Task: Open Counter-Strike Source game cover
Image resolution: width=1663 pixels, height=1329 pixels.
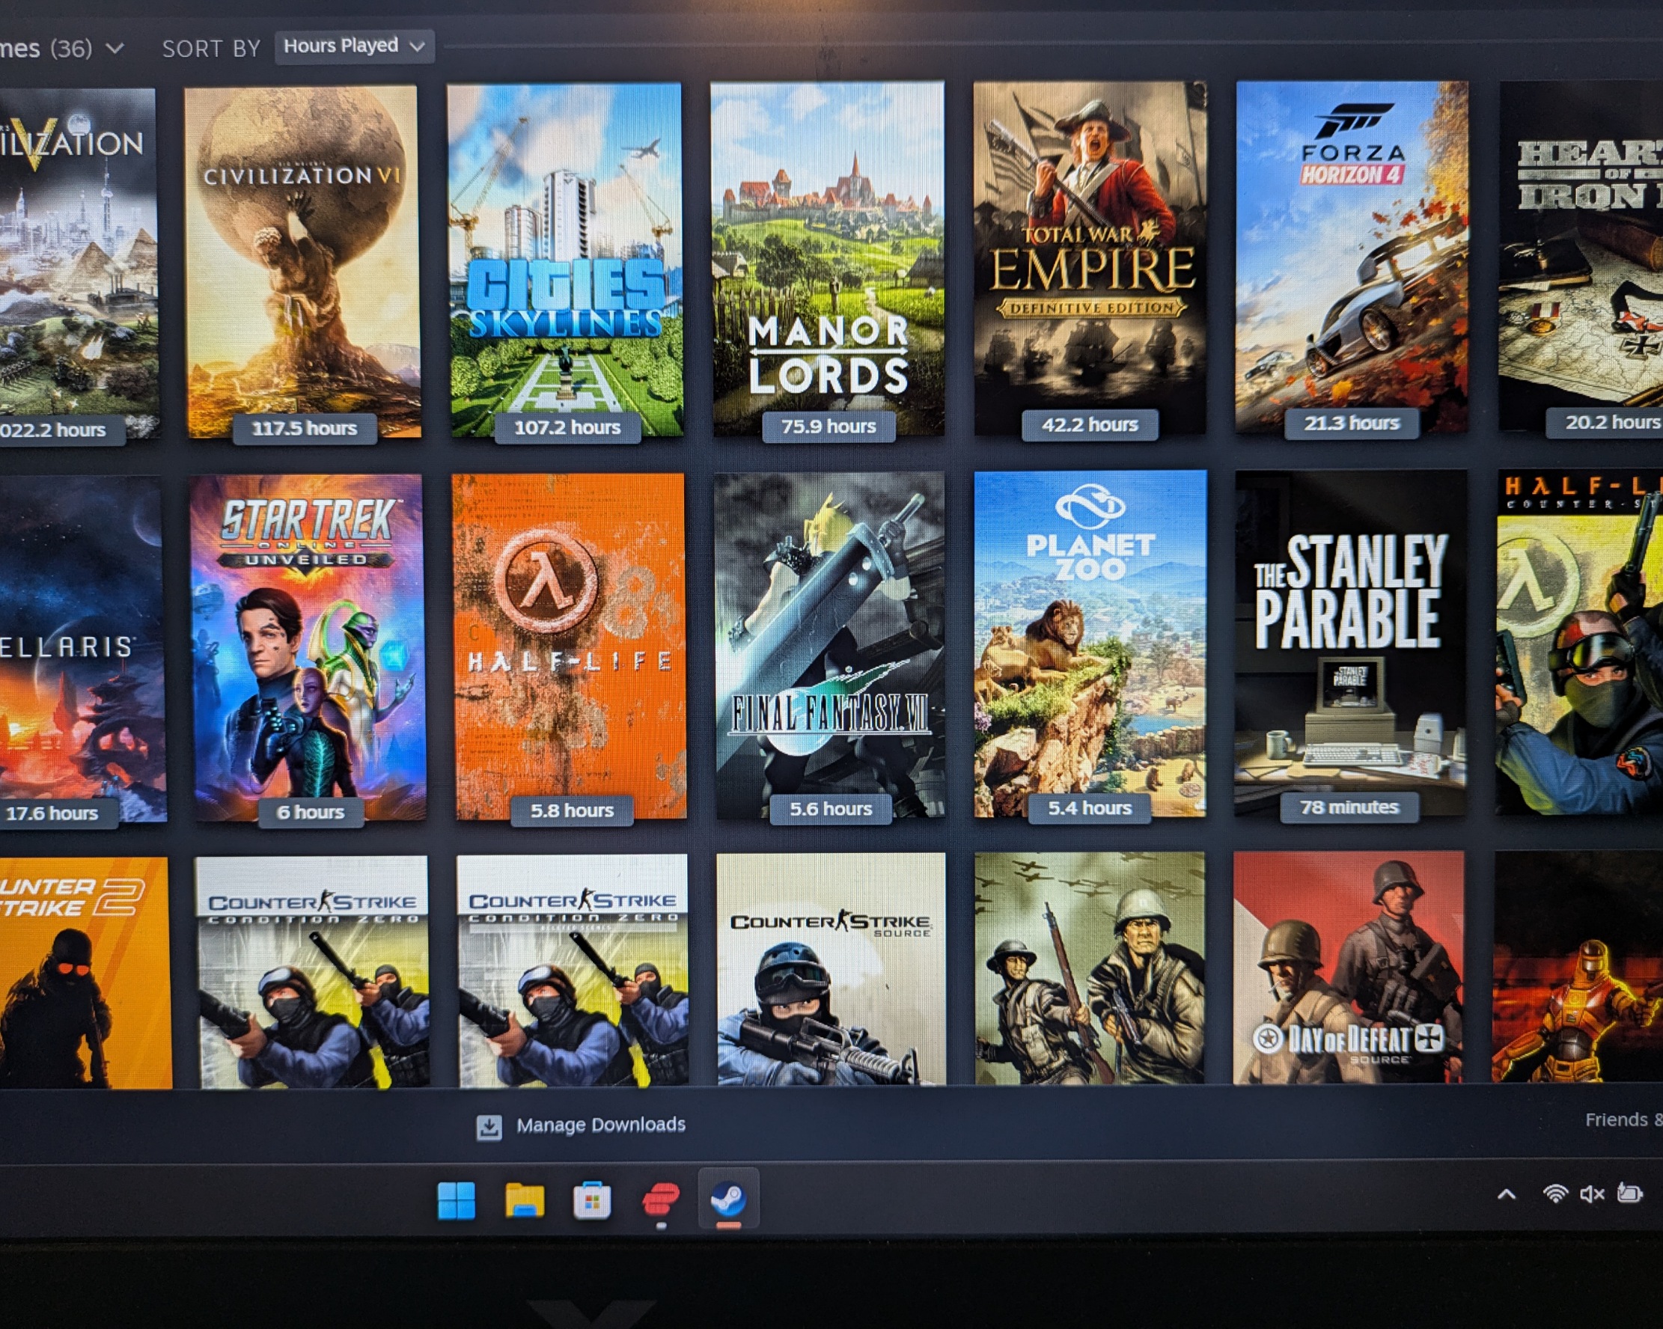Action: pos(831,969)
